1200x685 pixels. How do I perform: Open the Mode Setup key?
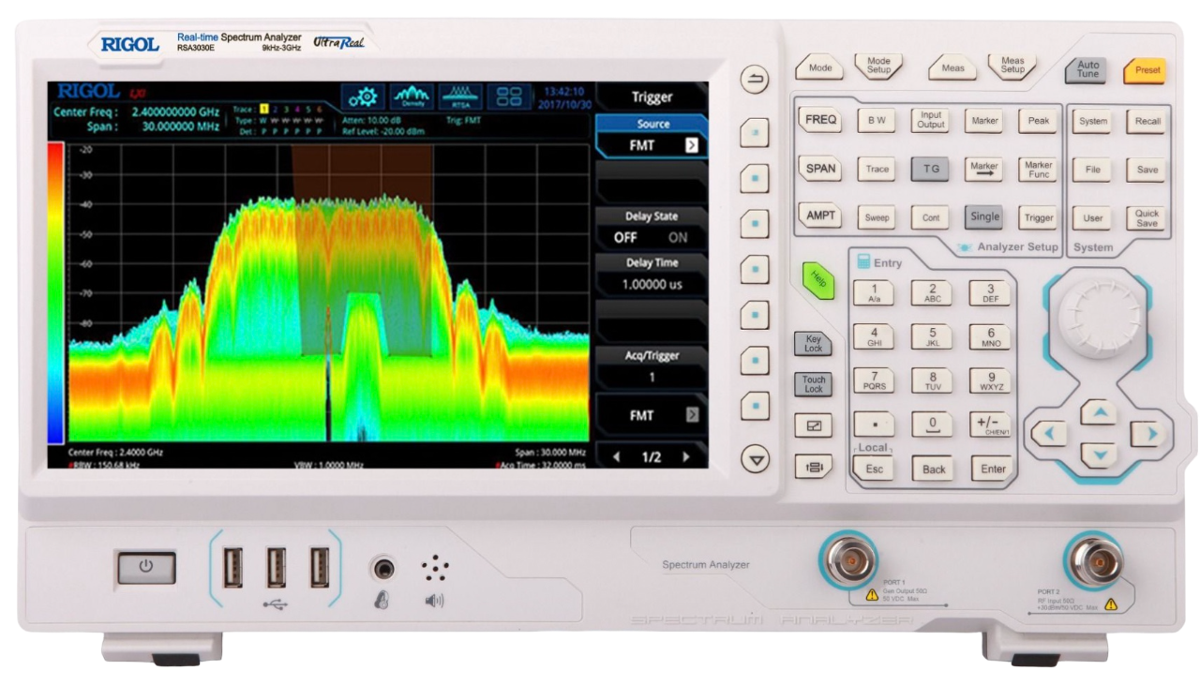click(x=878, y=67)
